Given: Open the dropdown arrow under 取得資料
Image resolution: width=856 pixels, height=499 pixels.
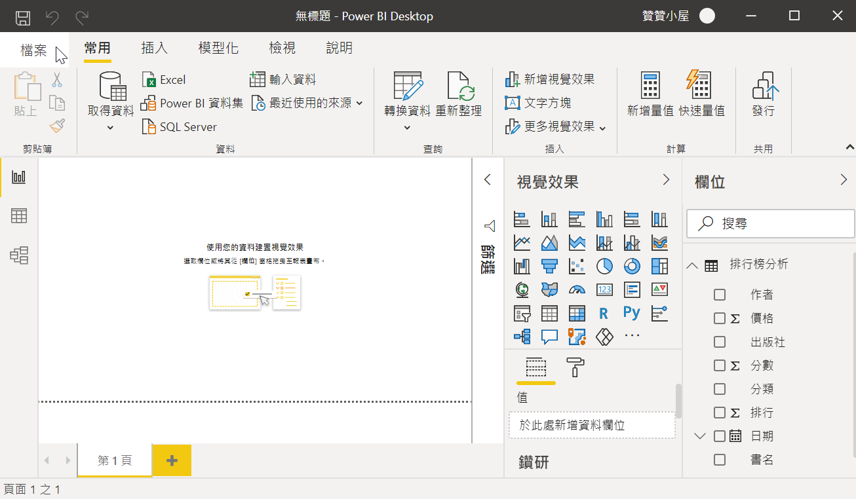Looking at the screenshot, I should [110, 127].
